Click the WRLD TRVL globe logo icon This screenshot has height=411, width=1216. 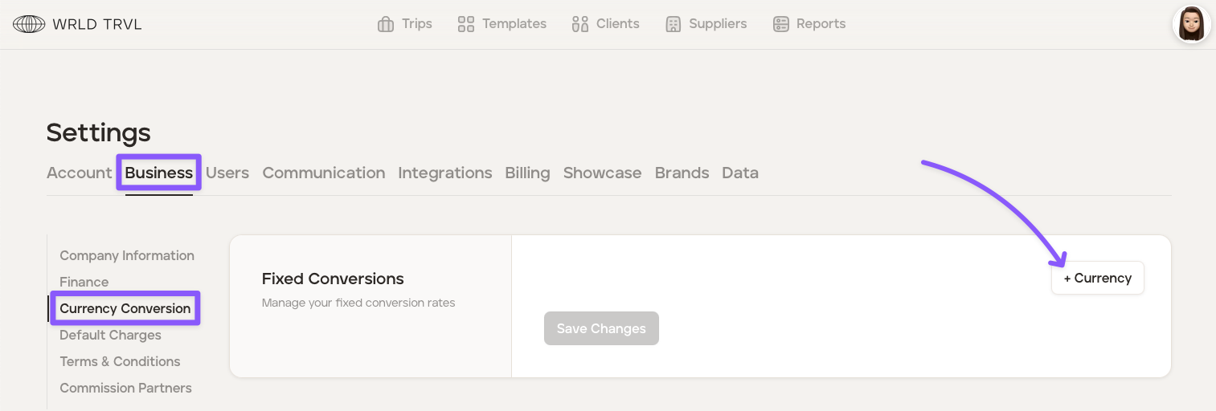click(x=29, y=24)
